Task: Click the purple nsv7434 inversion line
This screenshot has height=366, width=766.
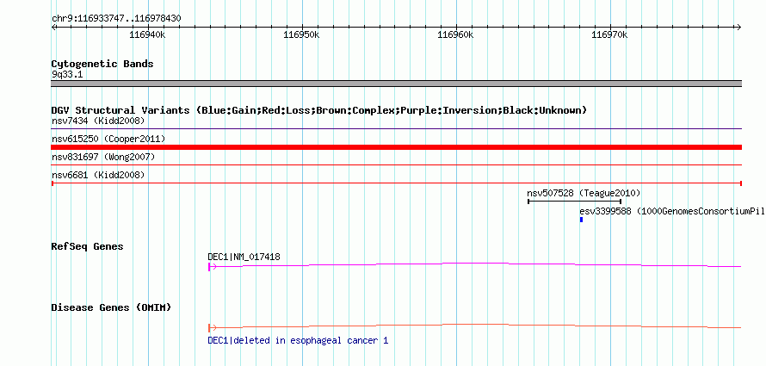Action: coord(396,129)
